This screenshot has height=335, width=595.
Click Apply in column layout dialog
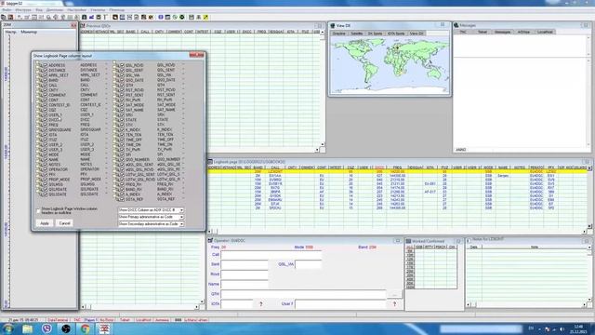[45, 223]
